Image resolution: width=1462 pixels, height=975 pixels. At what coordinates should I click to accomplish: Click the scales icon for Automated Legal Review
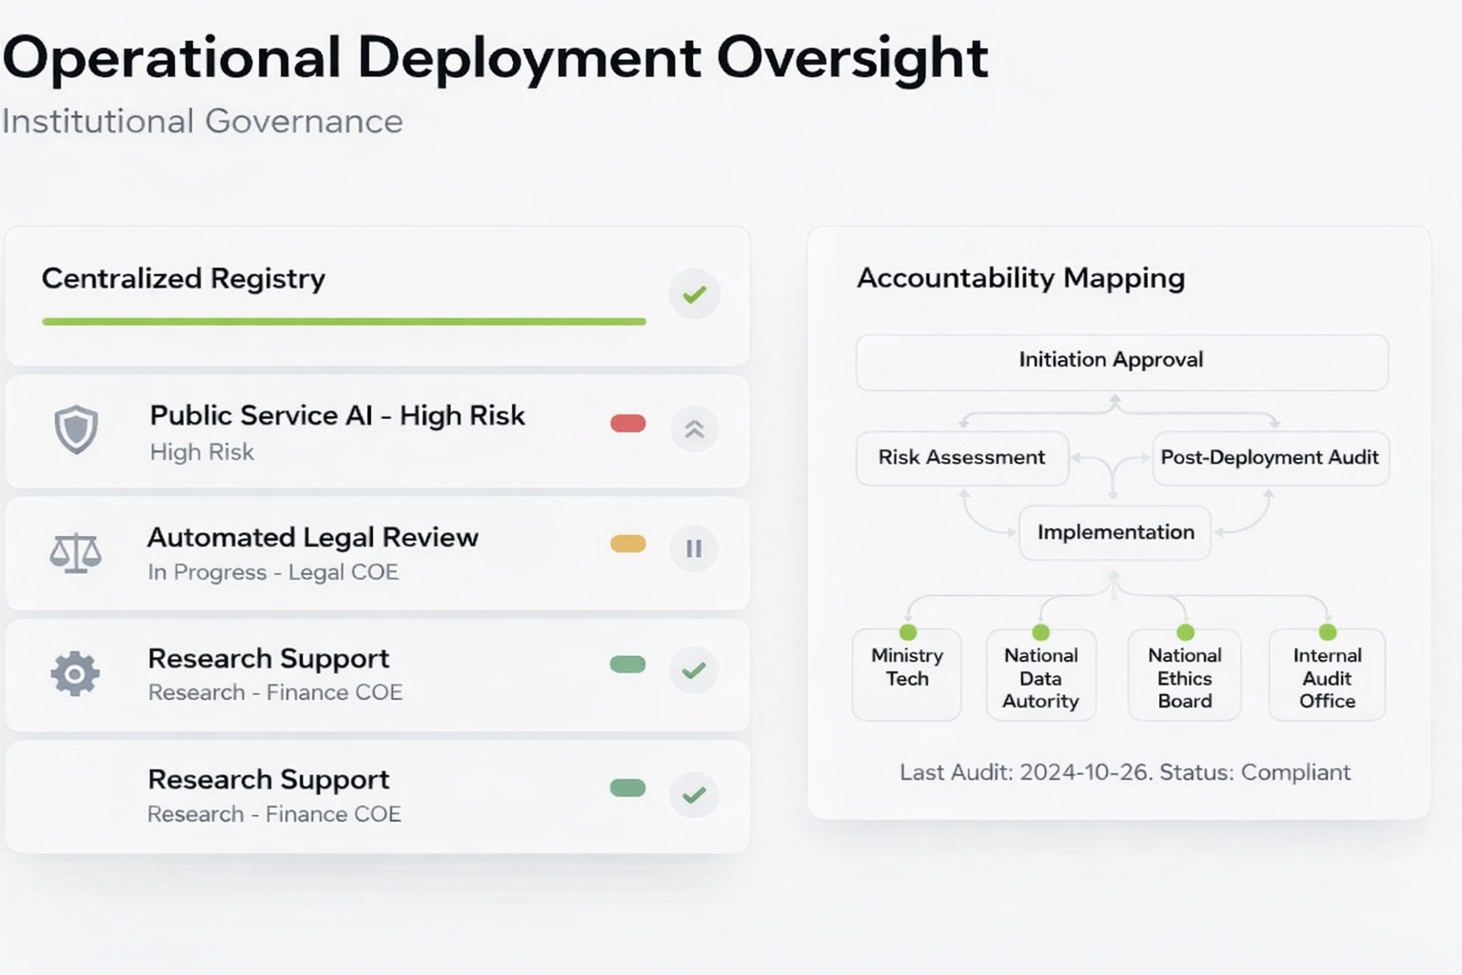[76, 551]
